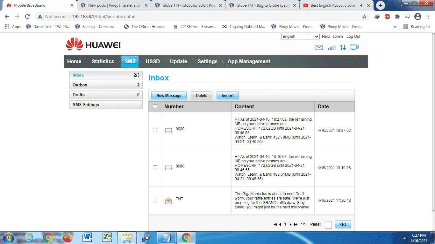Launch Internet Explorer from taskbar
Viewport: 435px width, 244px height.
(28, 238)
